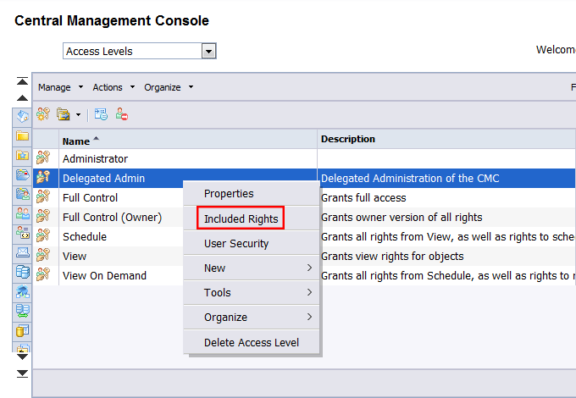Viewport: 576px width, 398px height.
Task: Open the yellow folder icon in sidebar
Action: tap(23, 135)
